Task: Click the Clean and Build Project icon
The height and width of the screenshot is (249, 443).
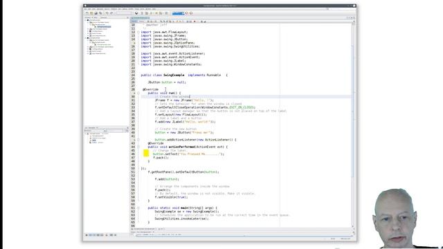Action: click(x=147, y=13)
